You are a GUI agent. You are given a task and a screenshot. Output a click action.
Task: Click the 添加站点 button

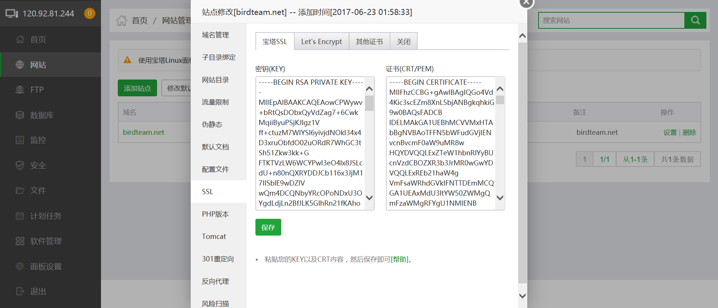pyautogui.click(x=137, y=88)
